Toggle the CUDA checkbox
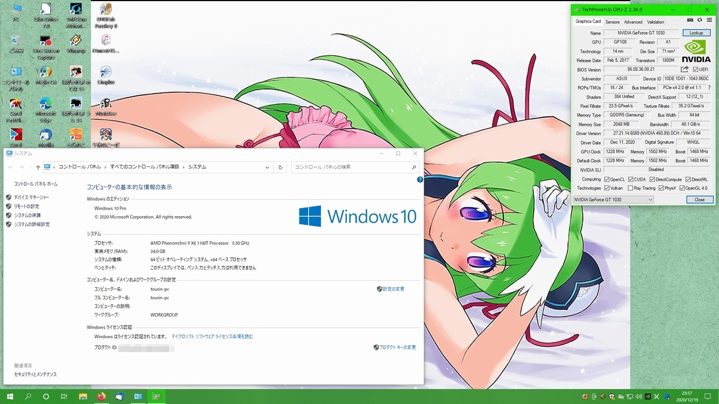 [630, 179]
